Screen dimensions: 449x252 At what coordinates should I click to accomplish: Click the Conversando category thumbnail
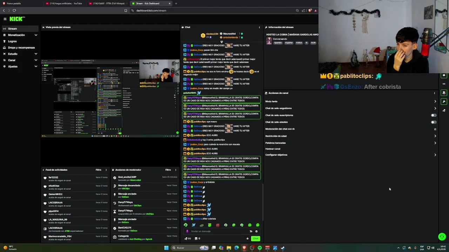tap(269, 41)
